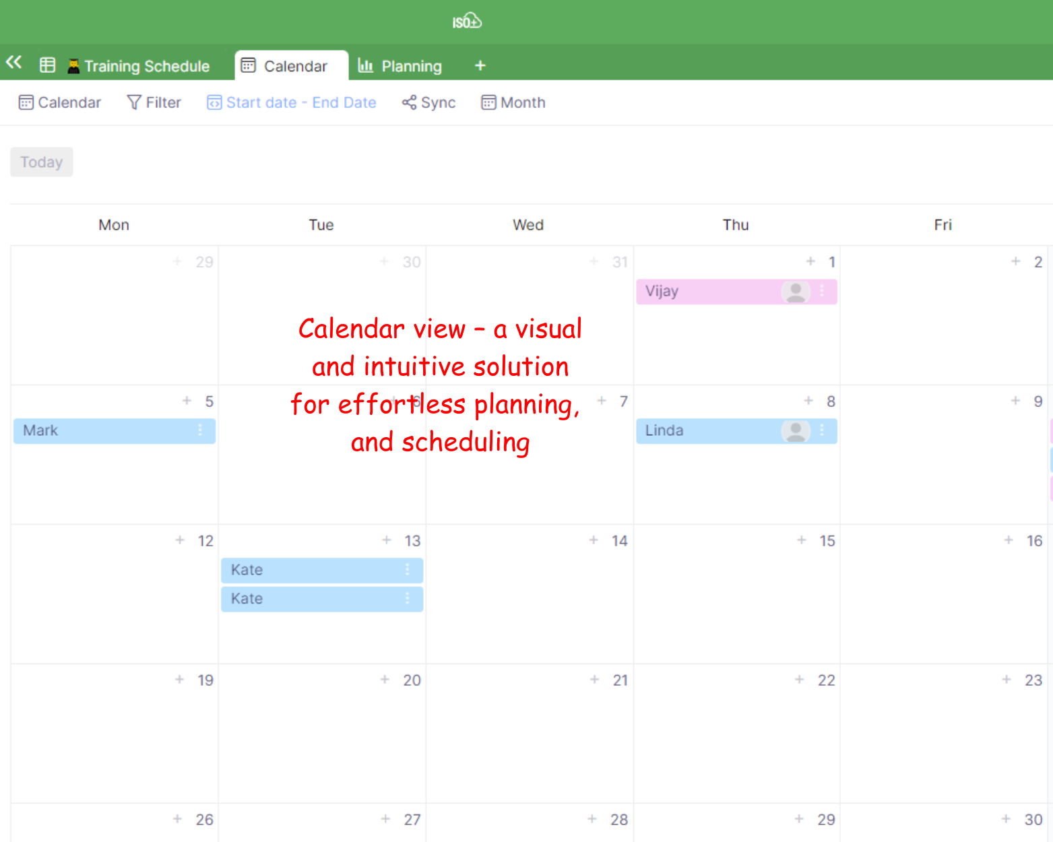
Task: Collapse sidebar with double chevron icon
Action: point(13,63)
